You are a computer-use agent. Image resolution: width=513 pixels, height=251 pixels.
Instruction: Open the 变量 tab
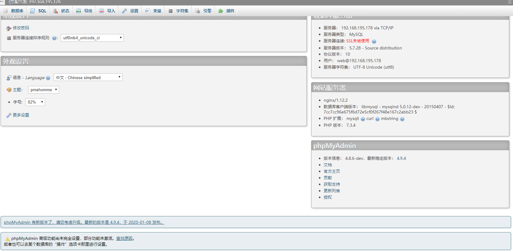pyautogui.click(x=153, y=11)
